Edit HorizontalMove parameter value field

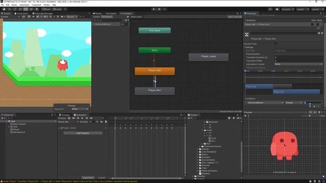[124, 24]
